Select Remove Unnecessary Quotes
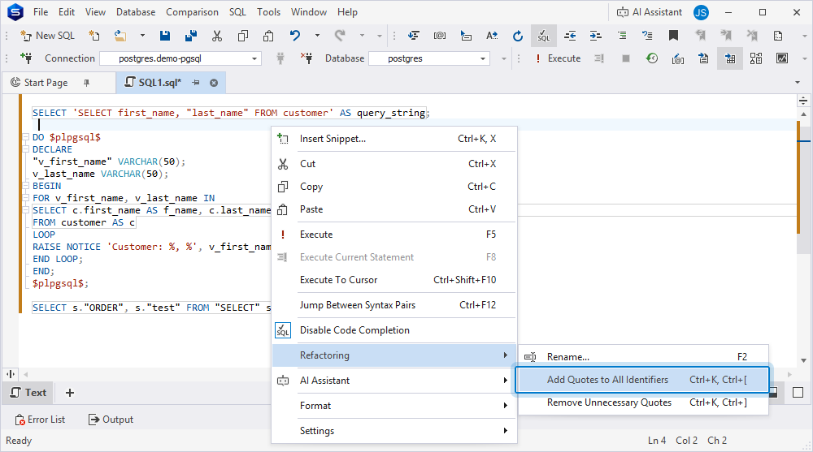Viewport: 813px width, 452px height. (643, 402)
